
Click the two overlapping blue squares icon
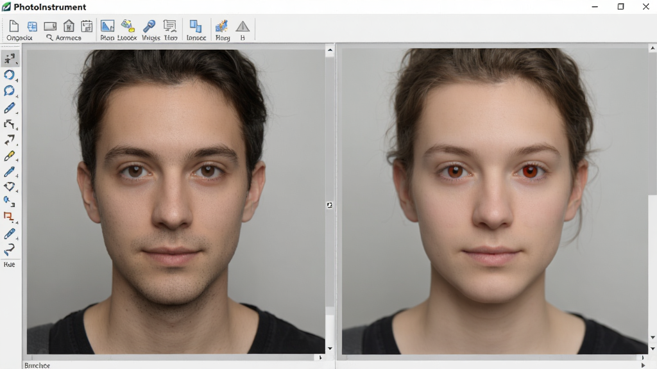click(x=195, y=26)
